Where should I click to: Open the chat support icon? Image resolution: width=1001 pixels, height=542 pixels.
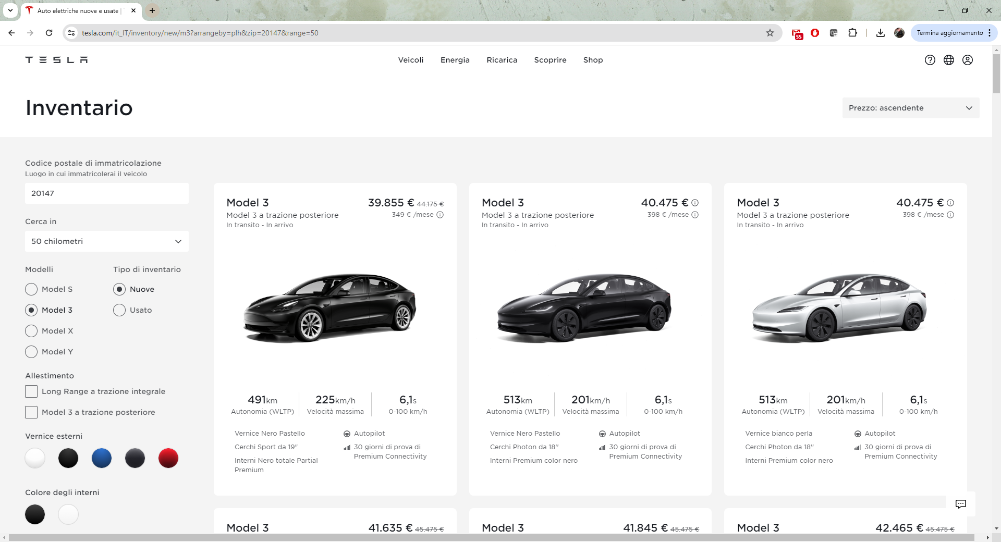pyautogui.click(x=961, y=504)
